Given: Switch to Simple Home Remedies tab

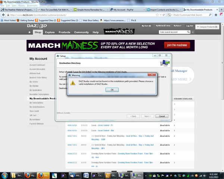Looking at the screenshot, I should pos(91,10).
